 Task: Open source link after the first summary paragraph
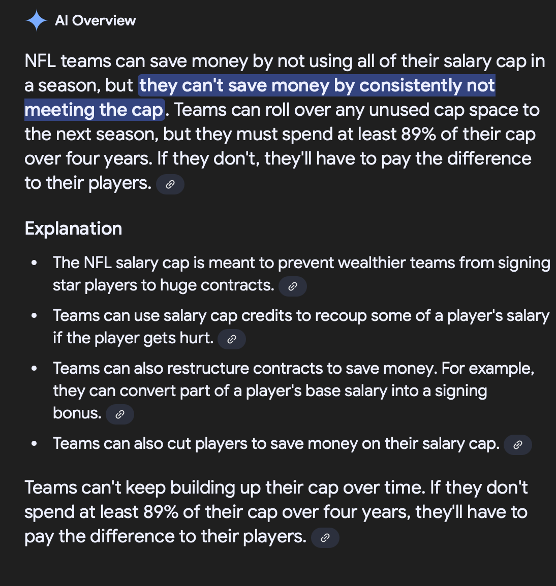(x=170, y=184)
